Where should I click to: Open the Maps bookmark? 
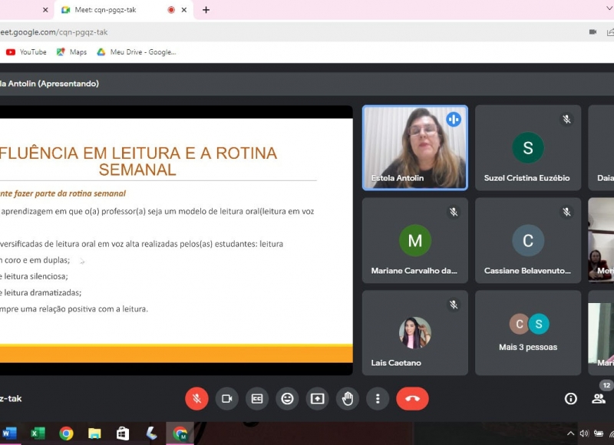tap(71, 52)
